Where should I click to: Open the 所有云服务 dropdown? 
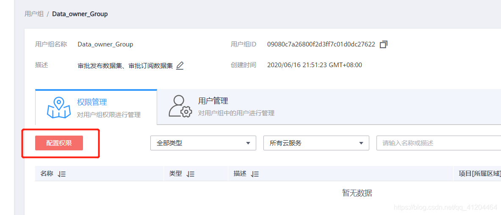click(316, 143)
